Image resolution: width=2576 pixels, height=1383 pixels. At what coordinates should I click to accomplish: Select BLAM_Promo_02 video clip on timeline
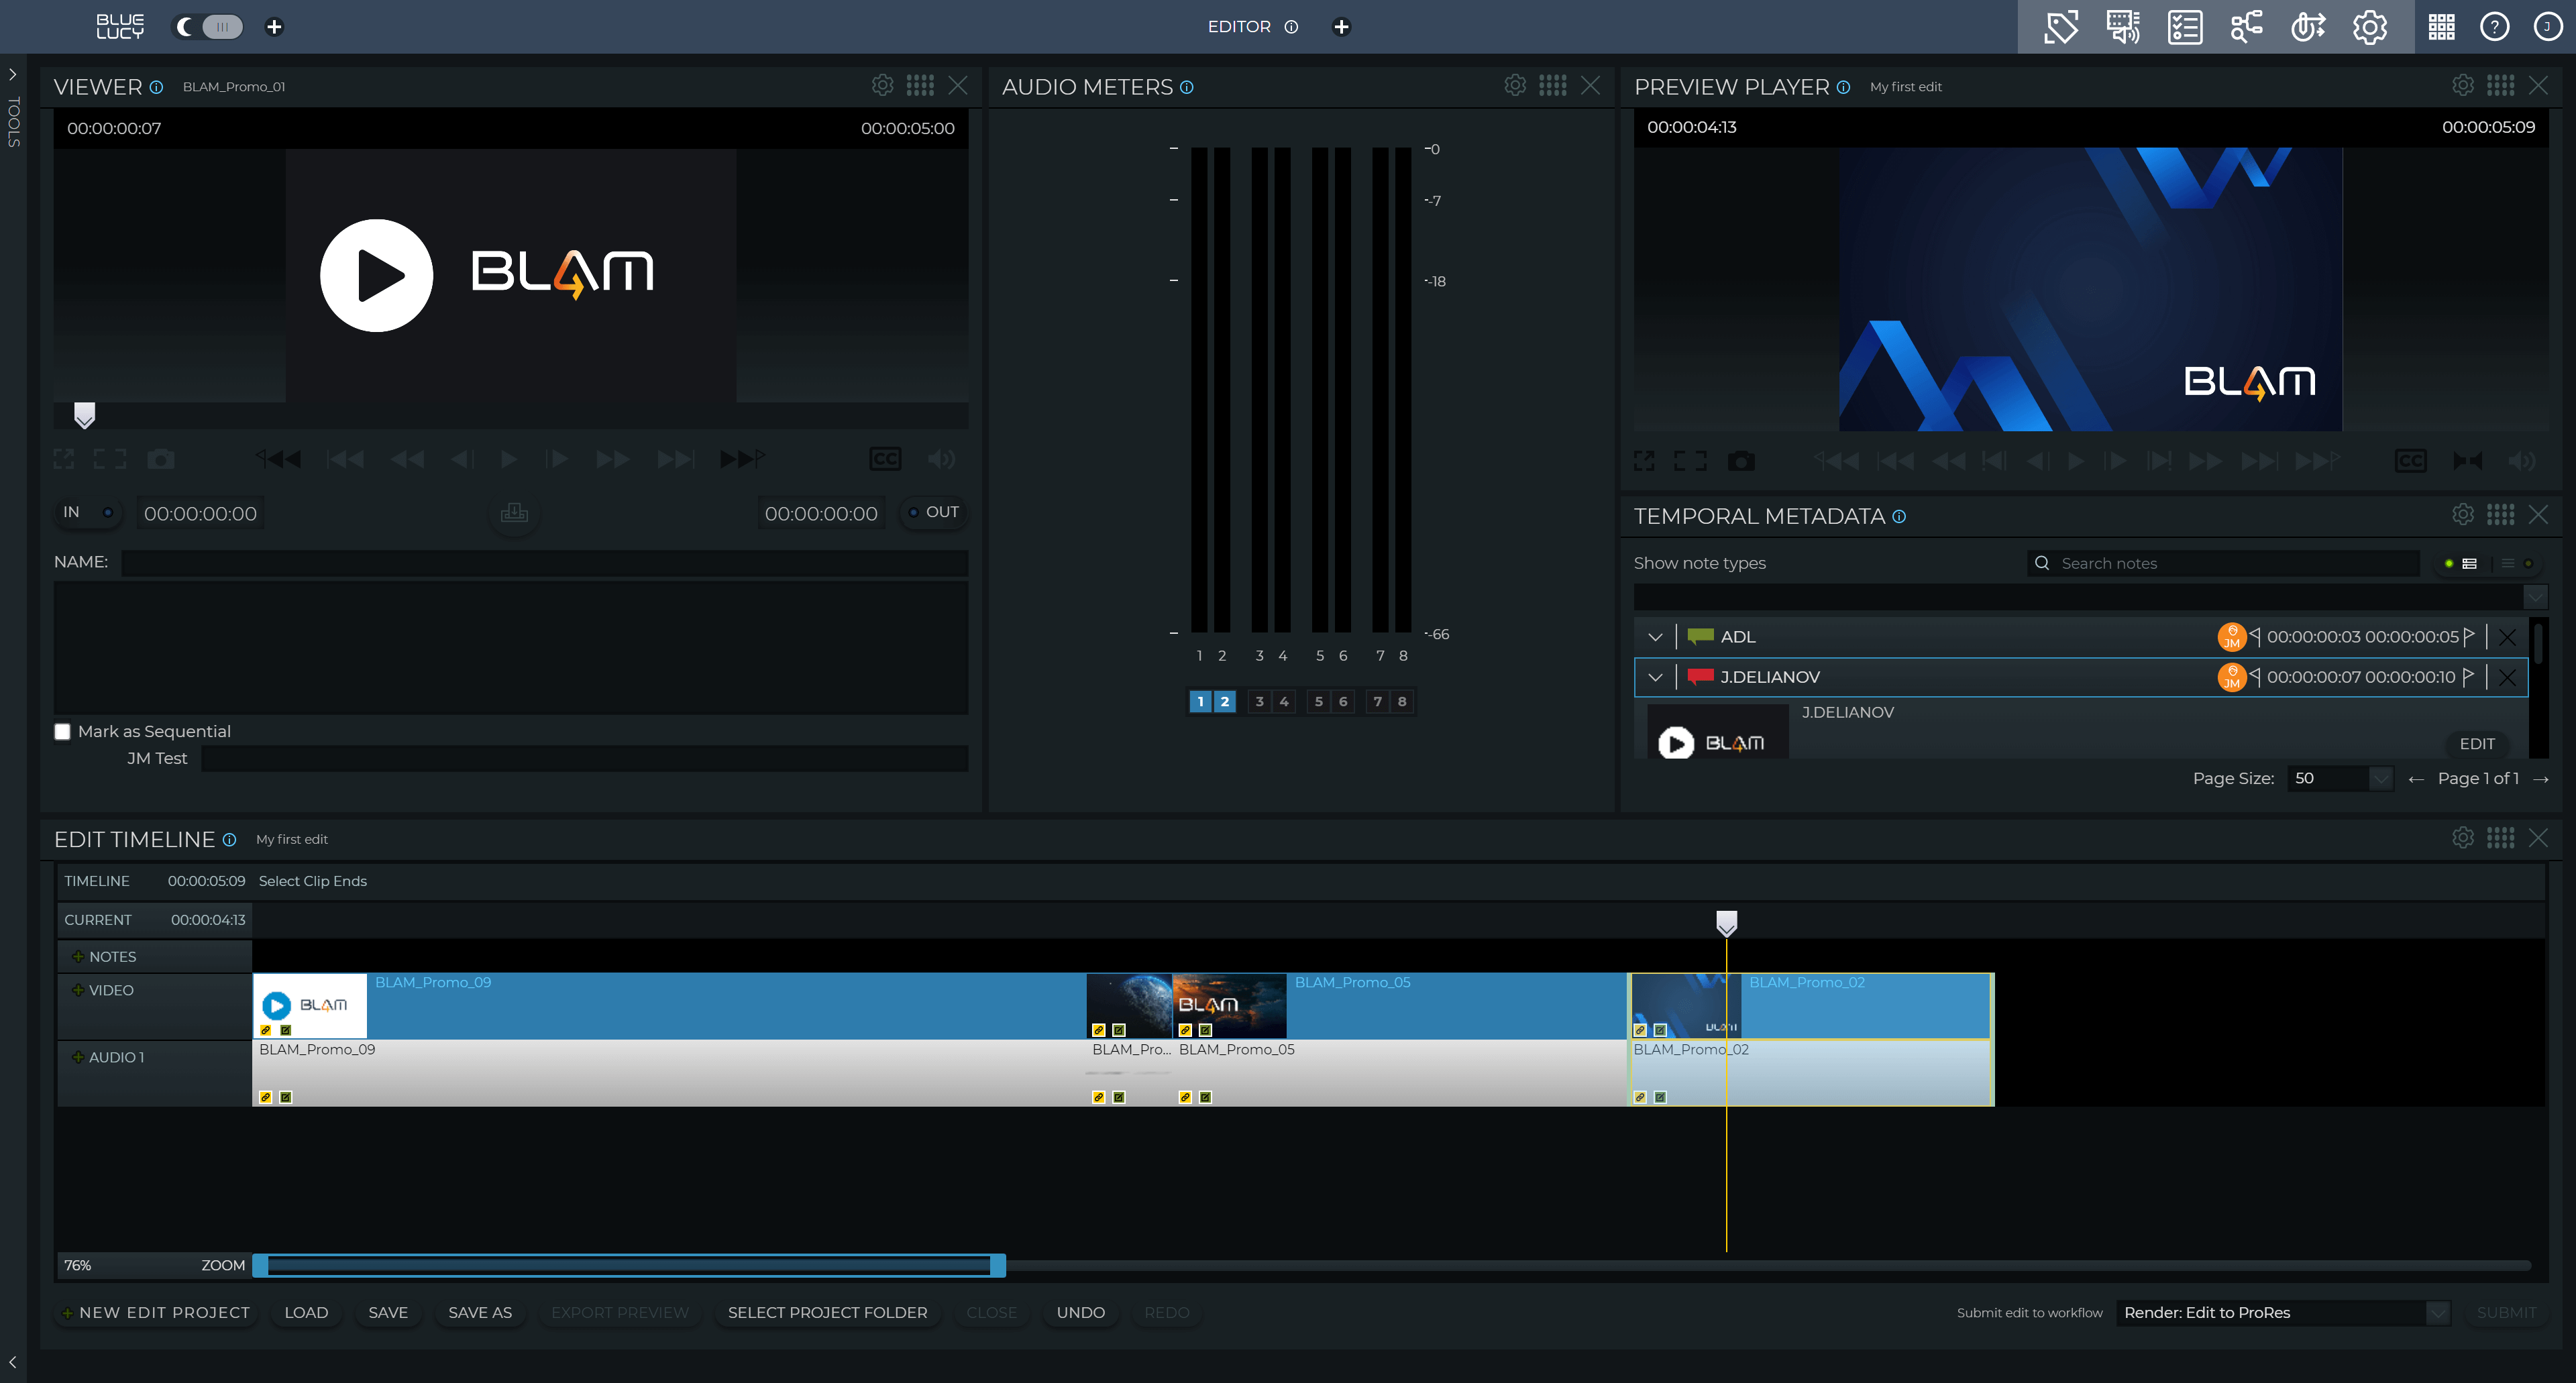click(1811, 1006)
